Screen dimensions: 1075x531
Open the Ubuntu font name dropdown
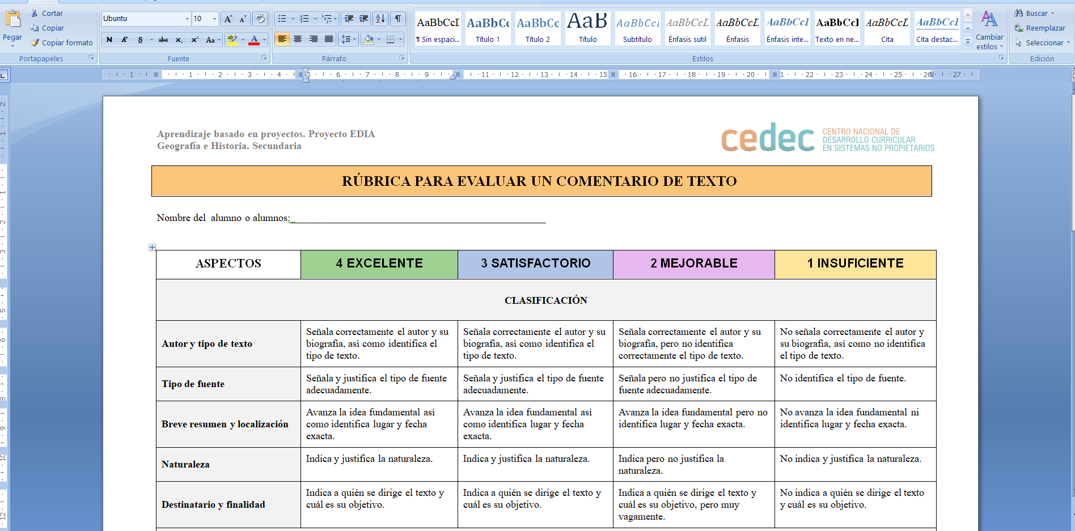tap(187, 19)
